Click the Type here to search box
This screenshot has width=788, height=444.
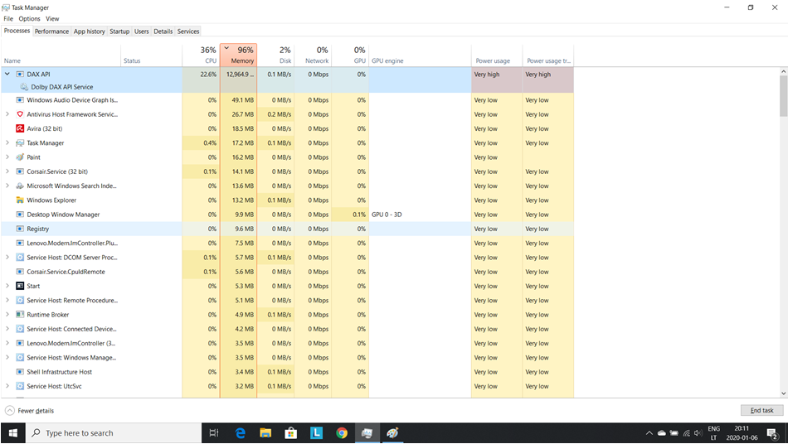pos(116,432)
